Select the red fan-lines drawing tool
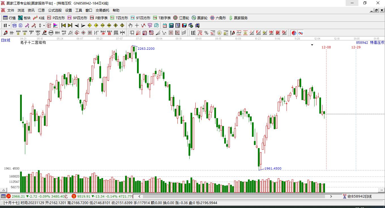The height and width of the screenshot is (208, 385). [x=138, y=33]
